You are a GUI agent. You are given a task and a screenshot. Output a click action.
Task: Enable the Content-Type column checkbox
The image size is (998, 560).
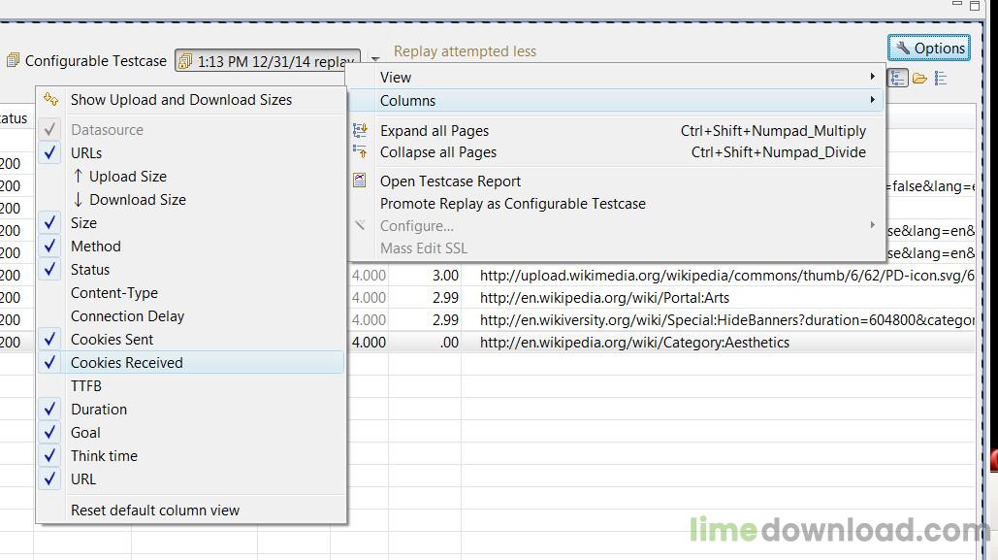49,292
